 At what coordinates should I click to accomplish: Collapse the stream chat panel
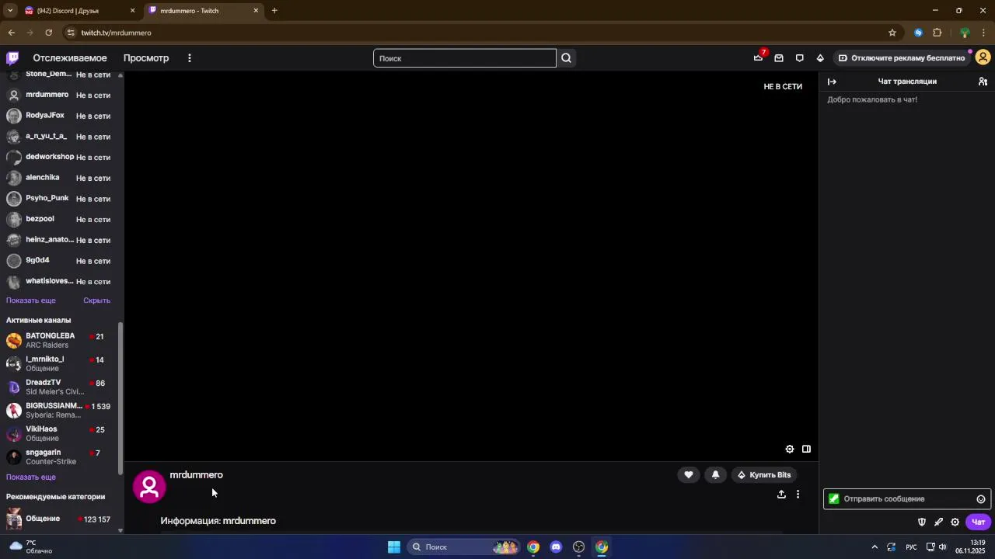(x=832, y=82)
